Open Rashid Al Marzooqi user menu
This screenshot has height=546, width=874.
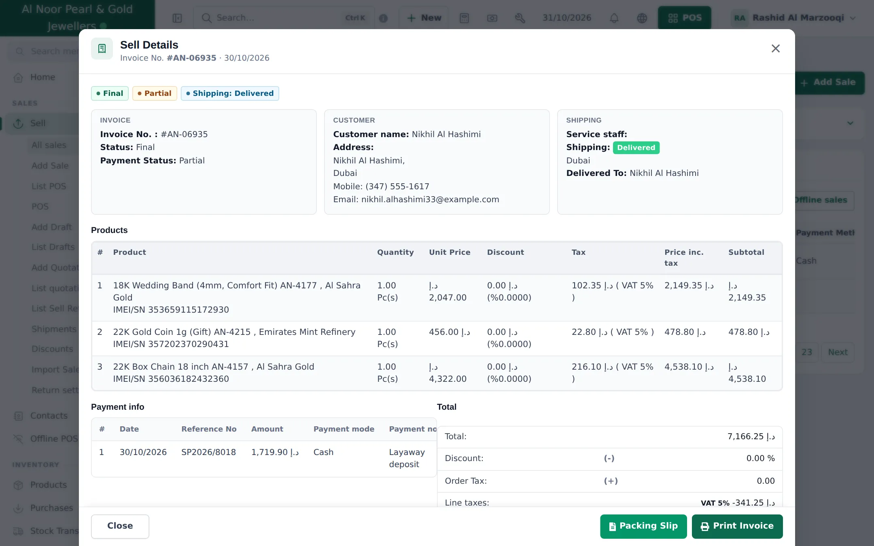point(793,18)
